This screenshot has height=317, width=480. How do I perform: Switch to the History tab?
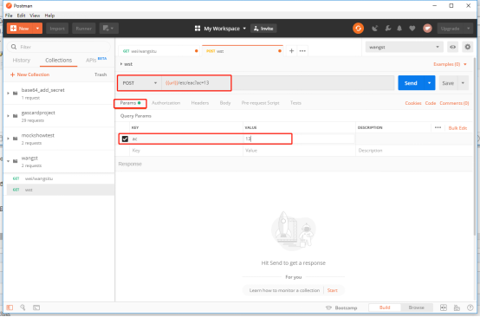(x=22, y=61)
